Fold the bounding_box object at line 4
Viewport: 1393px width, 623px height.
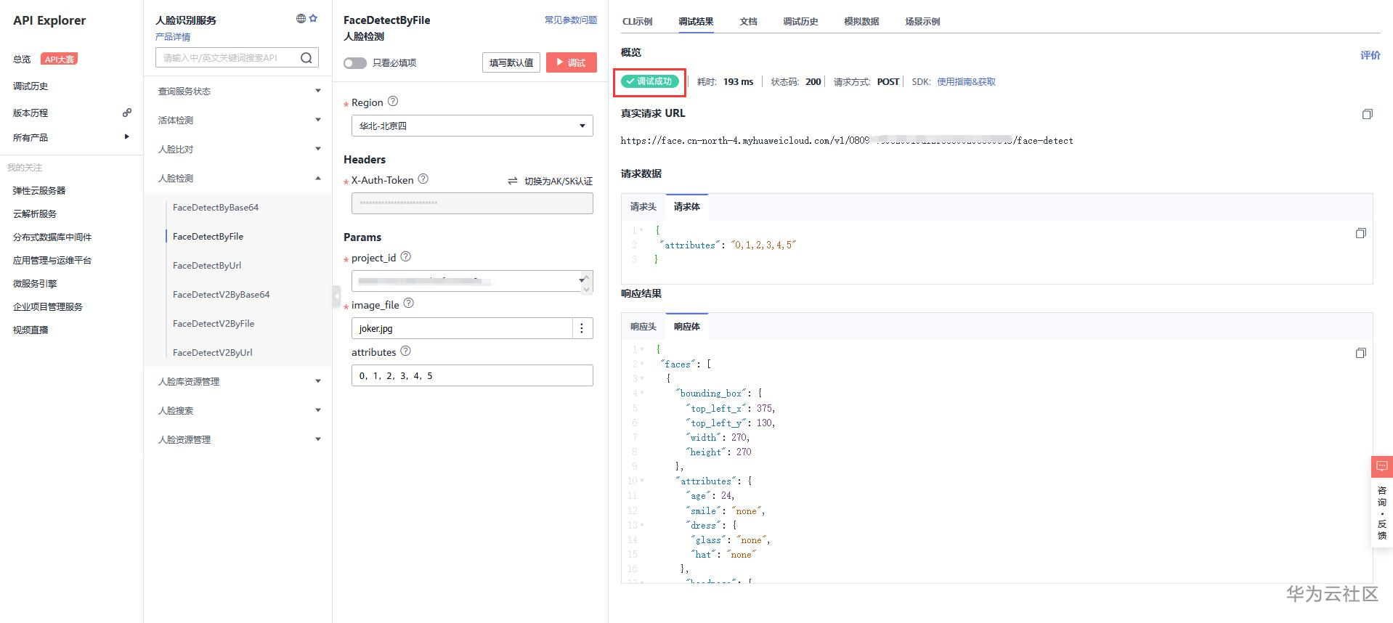tap(641, 394)
